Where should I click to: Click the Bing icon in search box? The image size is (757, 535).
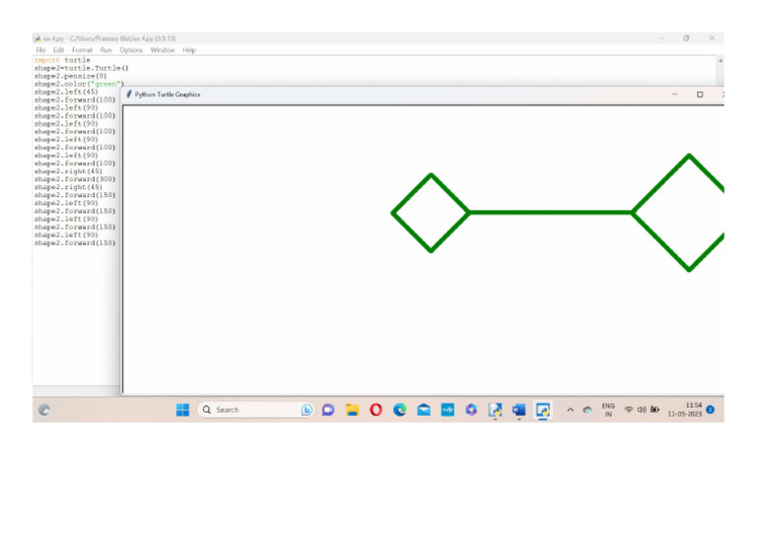[x=307, y=410]
